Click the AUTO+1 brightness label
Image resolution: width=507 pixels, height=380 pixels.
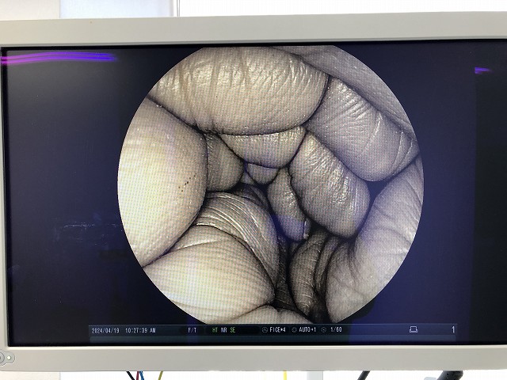[307, 329]
